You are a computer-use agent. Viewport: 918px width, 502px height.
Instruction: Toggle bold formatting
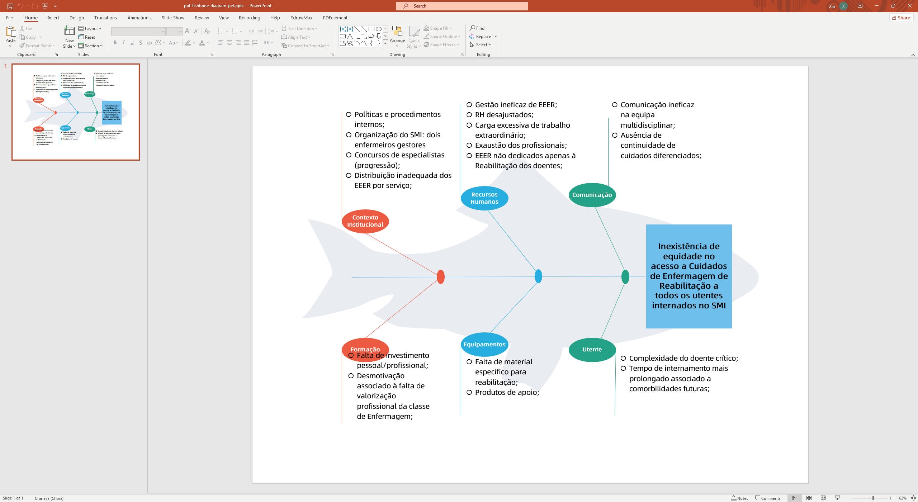click(x=115, y=42)
